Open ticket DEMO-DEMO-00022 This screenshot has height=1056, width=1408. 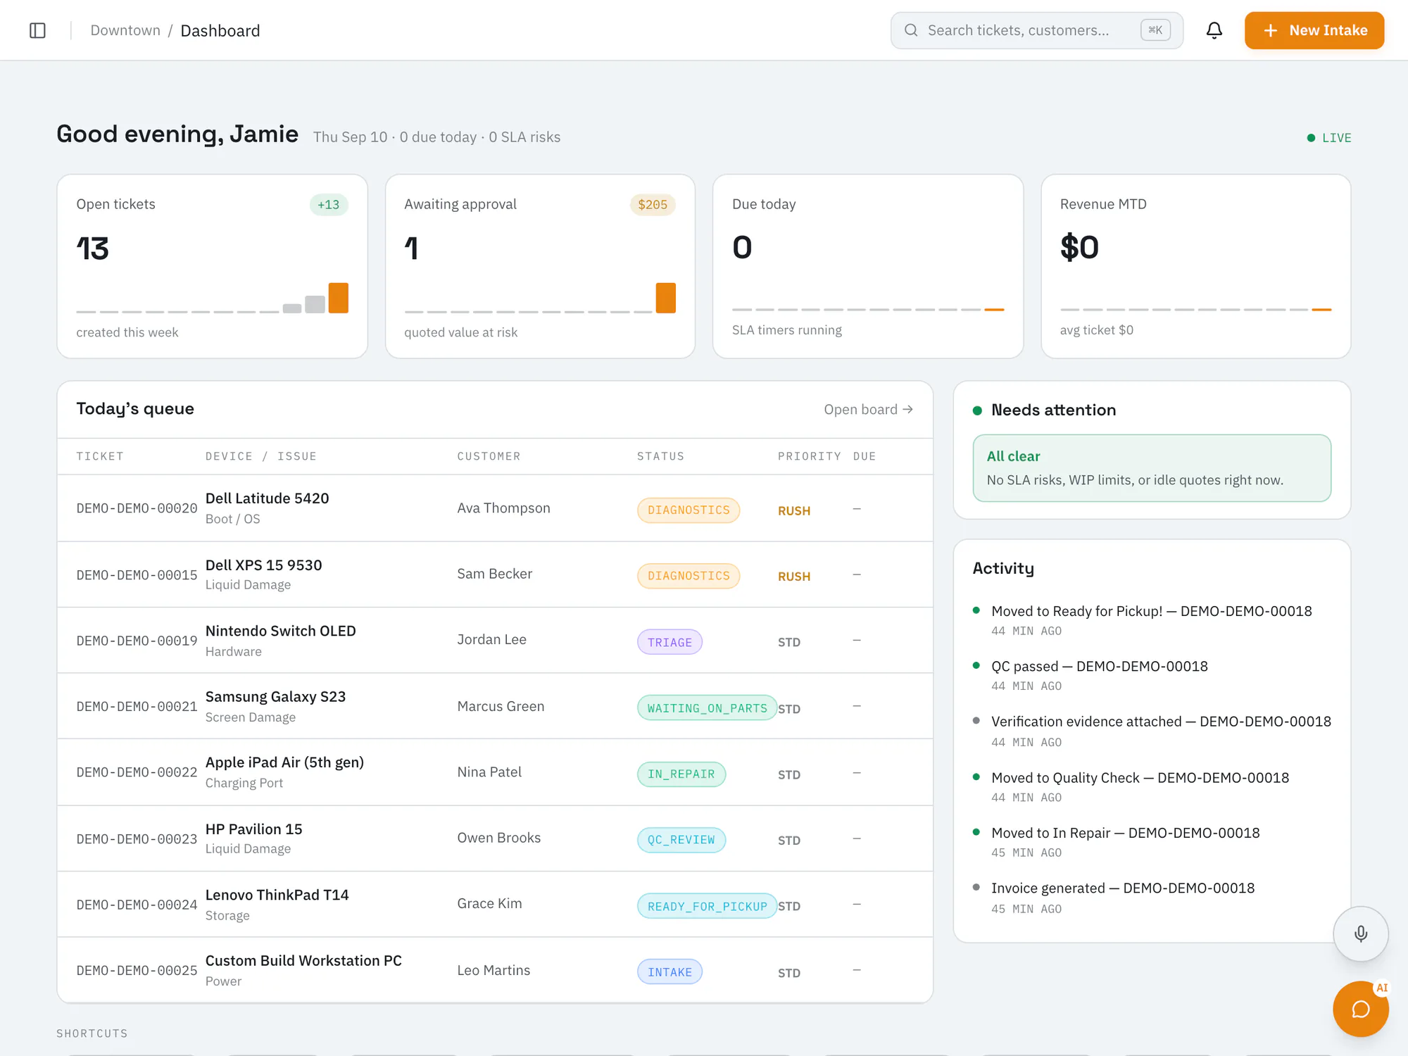[137, 772]
